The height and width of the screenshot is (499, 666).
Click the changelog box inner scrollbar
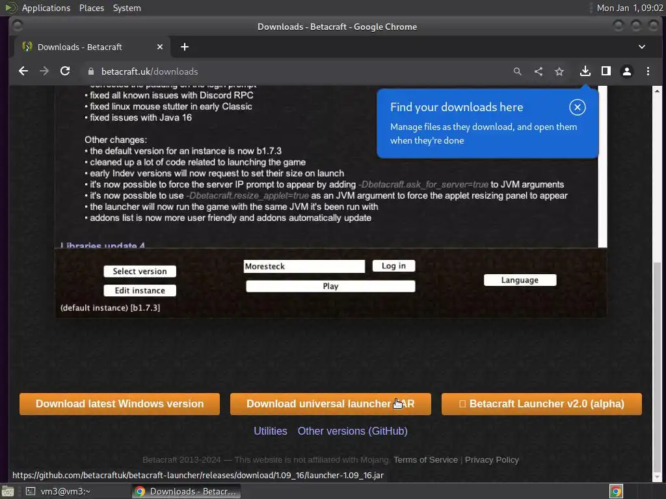click(x=602, y=166)
